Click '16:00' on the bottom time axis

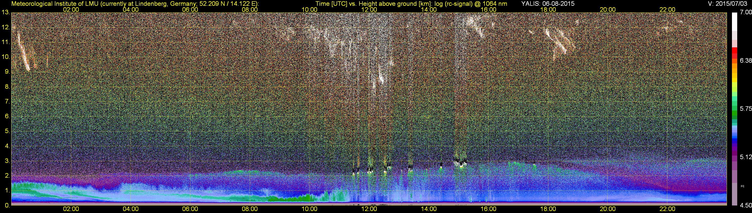(x=488, y=209)
